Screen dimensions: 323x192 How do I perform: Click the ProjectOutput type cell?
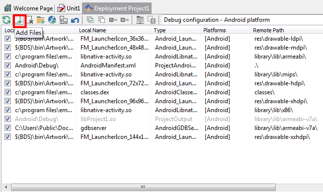pyautogui.click(x=173, y=119)
